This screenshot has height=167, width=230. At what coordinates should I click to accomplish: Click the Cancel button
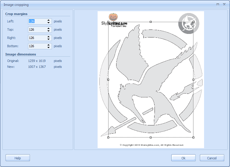[x=212, y=158]
